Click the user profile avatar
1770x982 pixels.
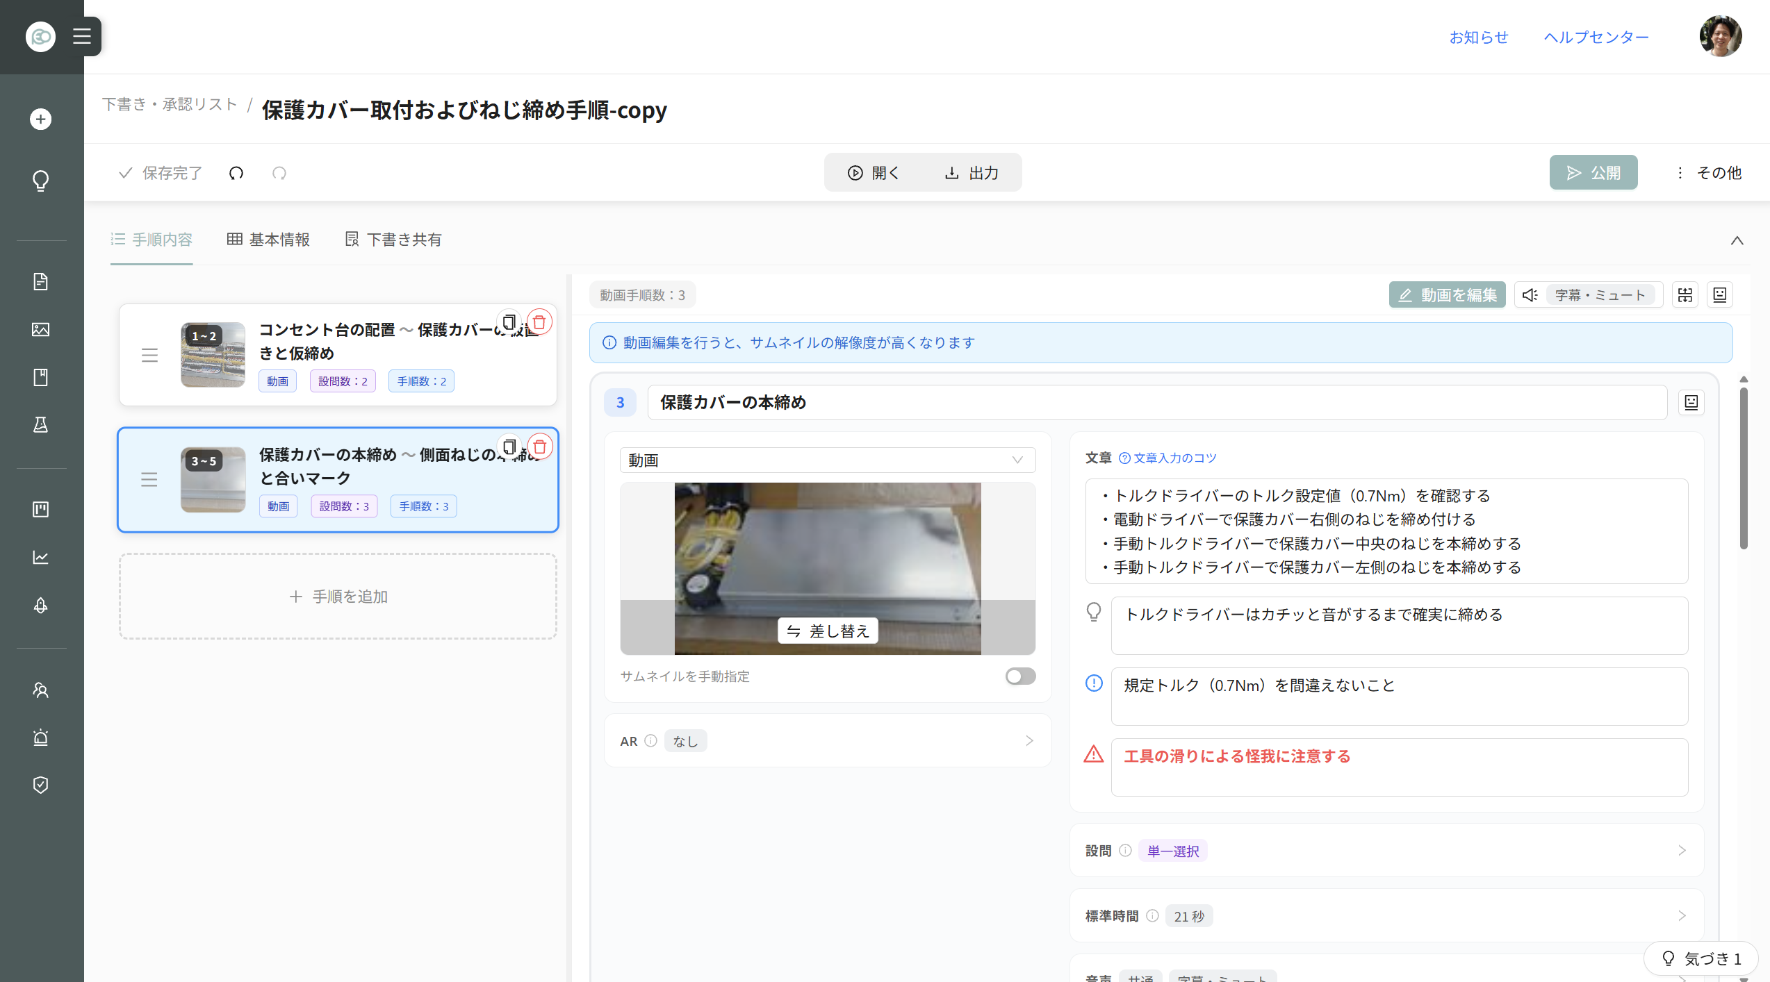tap(1721, 36)
